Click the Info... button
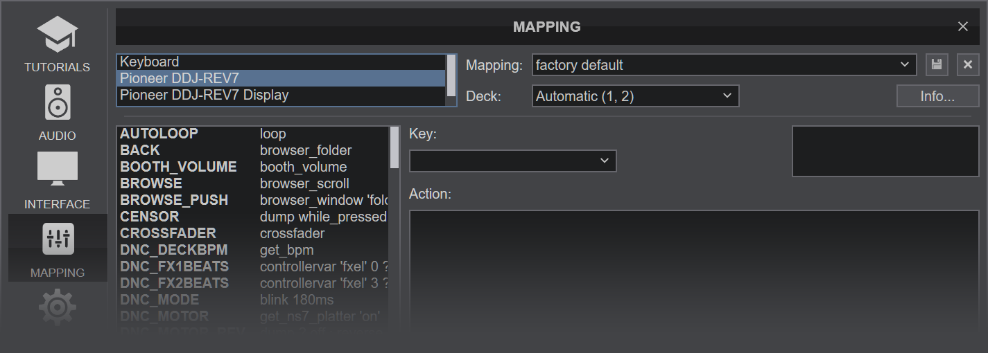This screenshot has width=988, height=353. pos(937,96)
